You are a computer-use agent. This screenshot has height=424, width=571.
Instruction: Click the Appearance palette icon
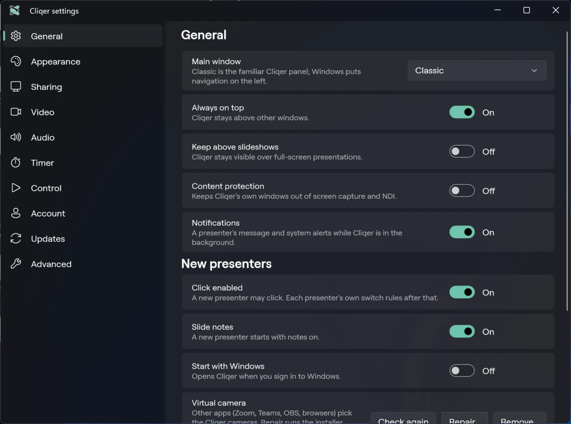tap(16, 61)
